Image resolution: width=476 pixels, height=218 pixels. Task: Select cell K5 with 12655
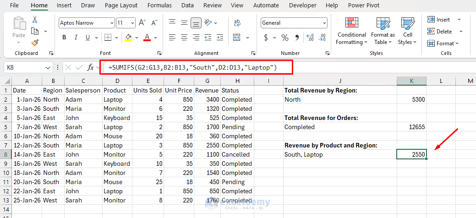pos(411,127)
